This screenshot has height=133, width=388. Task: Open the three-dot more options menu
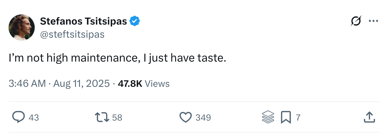click(373, 22)
